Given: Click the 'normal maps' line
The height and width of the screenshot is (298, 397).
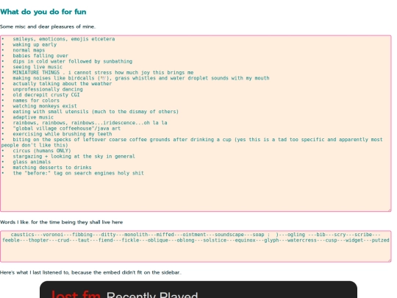Looking at the screenshot, I should click(x=29, y=50).
